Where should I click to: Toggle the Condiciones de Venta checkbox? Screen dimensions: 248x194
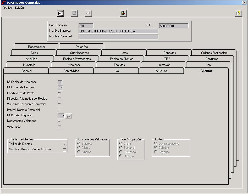click(x=59, y=94)
